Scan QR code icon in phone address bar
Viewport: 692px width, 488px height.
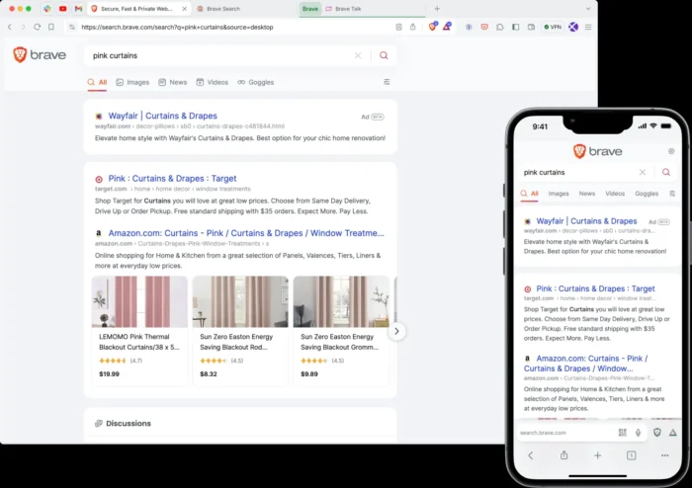[x=622, y=433]
